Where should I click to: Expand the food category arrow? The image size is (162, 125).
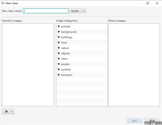[59, 42]
